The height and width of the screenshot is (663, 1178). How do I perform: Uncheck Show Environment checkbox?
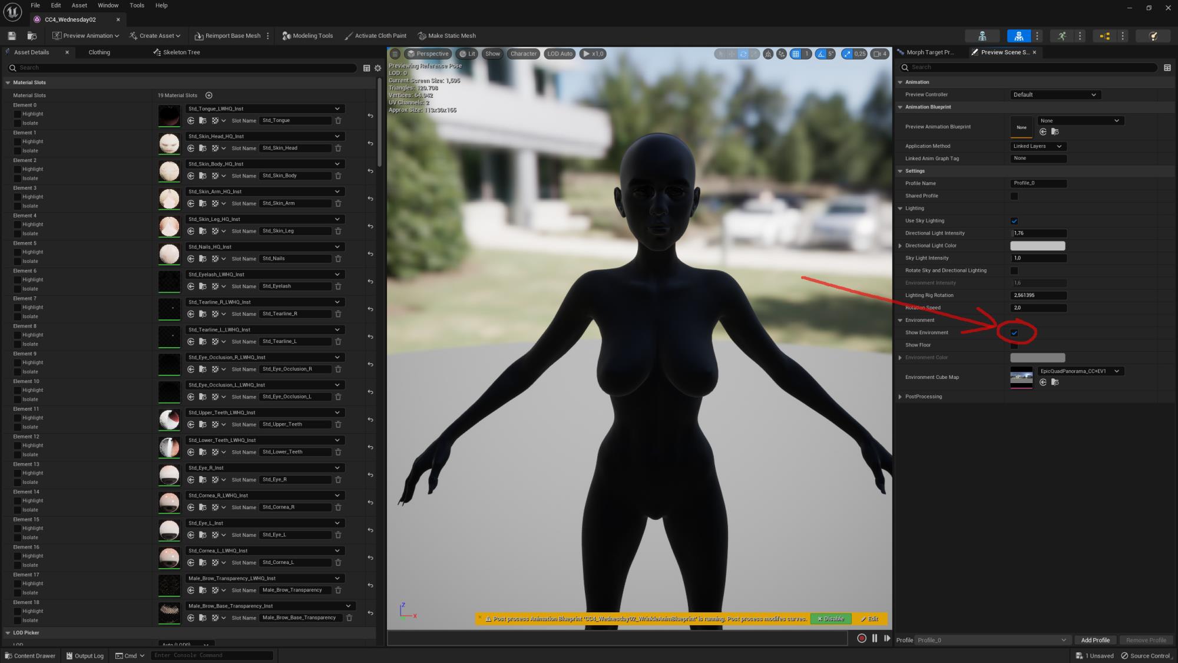[x=1014, y=333]
